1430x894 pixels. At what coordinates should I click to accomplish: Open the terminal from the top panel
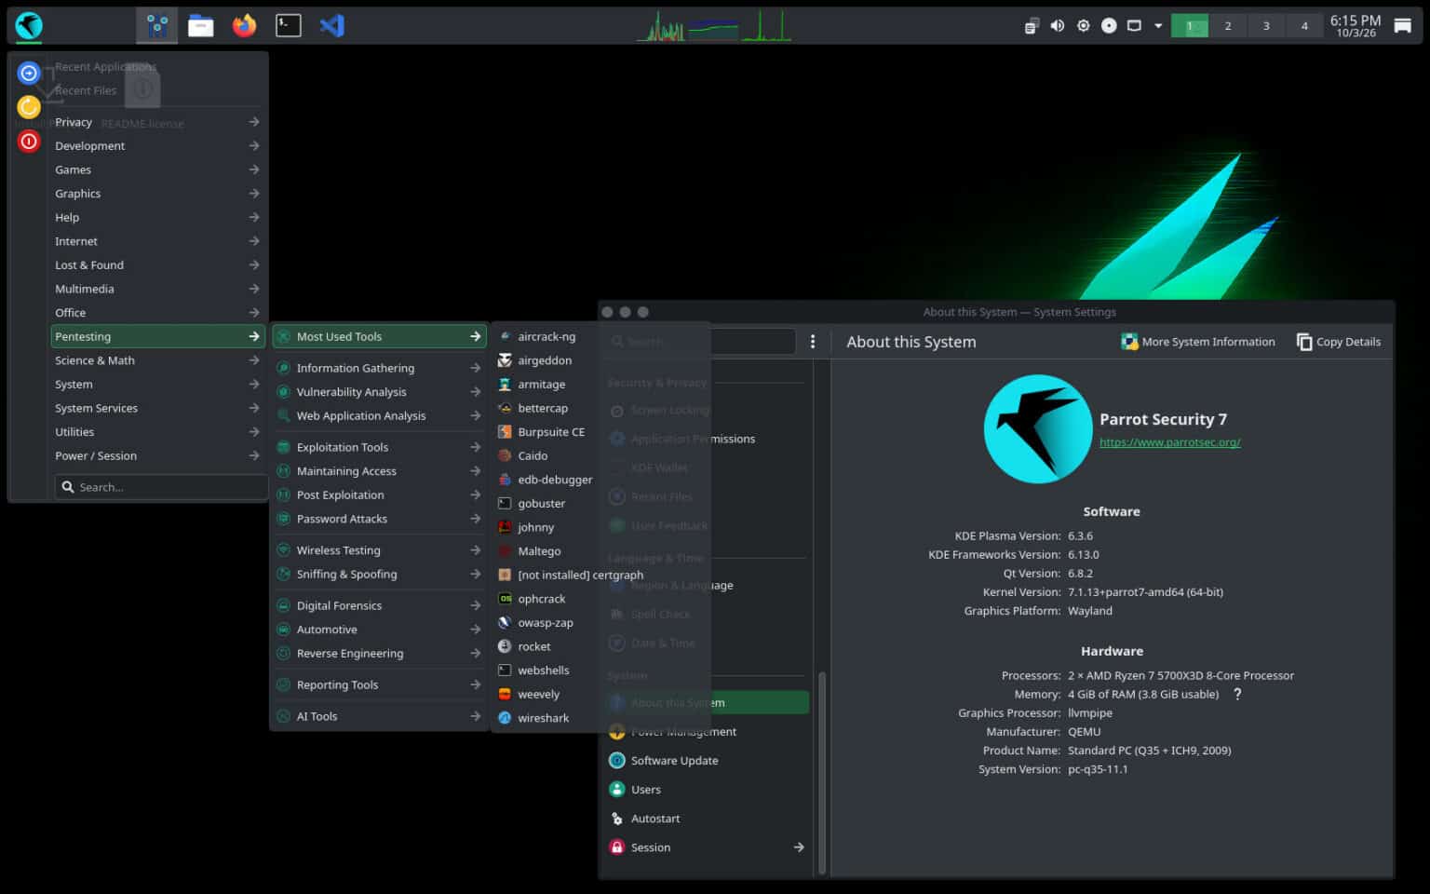click(288, 25)
